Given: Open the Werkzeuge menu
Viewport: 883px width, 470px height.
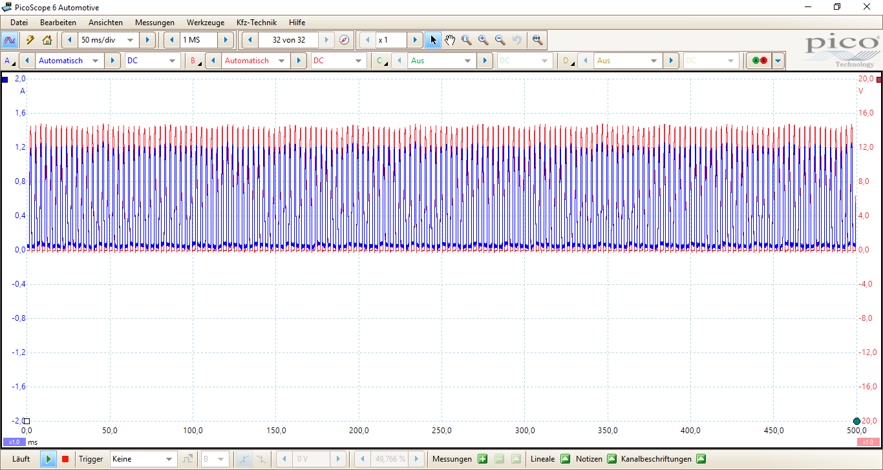Looking at the screenshot, I should (x=206, y=23).
